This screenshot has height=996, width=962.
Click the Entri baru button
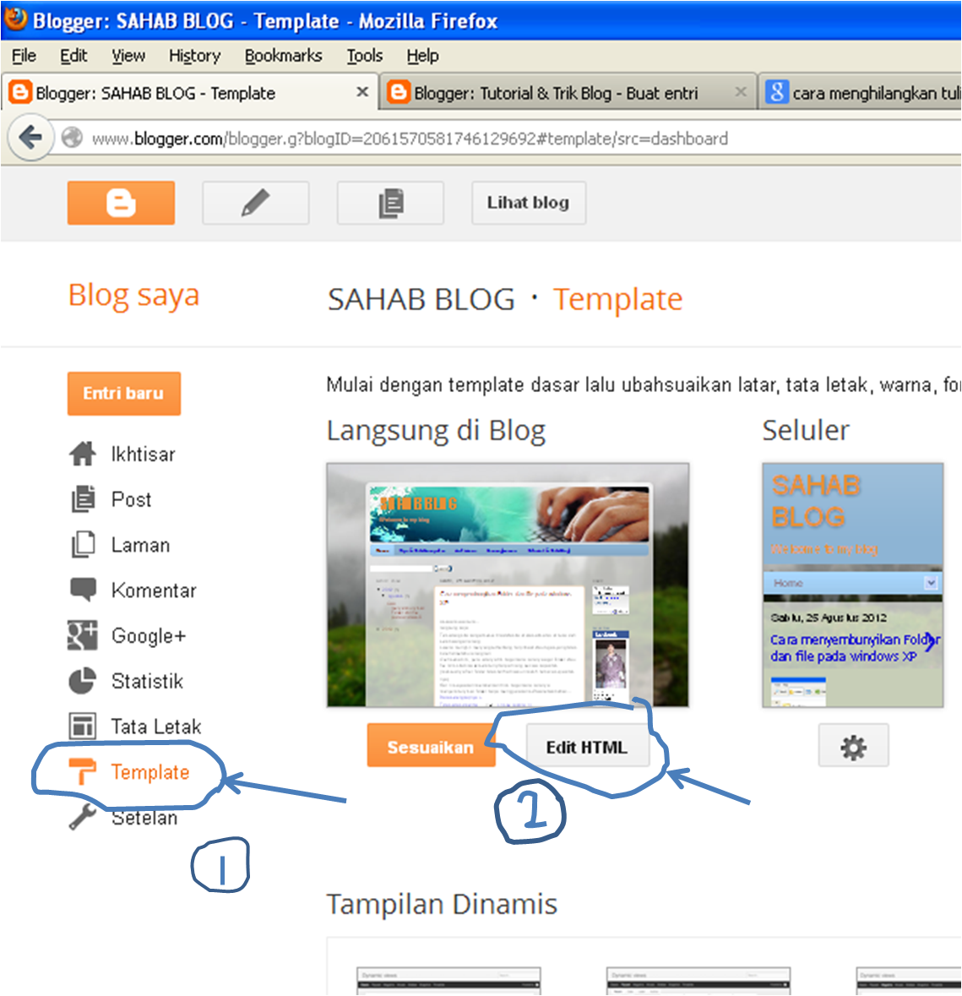pos(124,393)
